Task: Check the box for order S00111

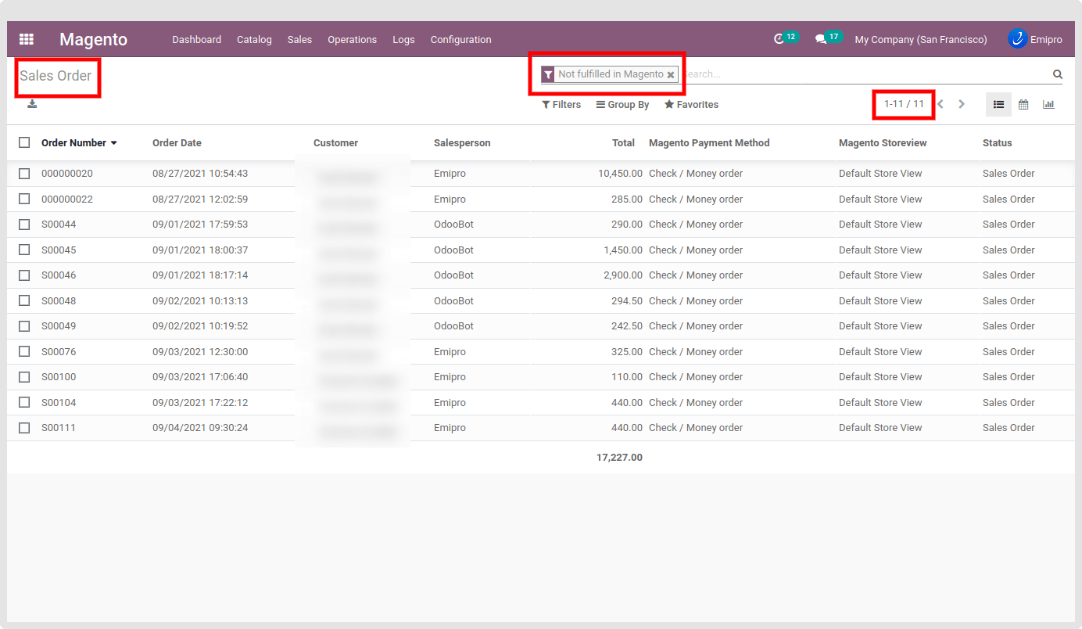Action: tap(24, 428)
